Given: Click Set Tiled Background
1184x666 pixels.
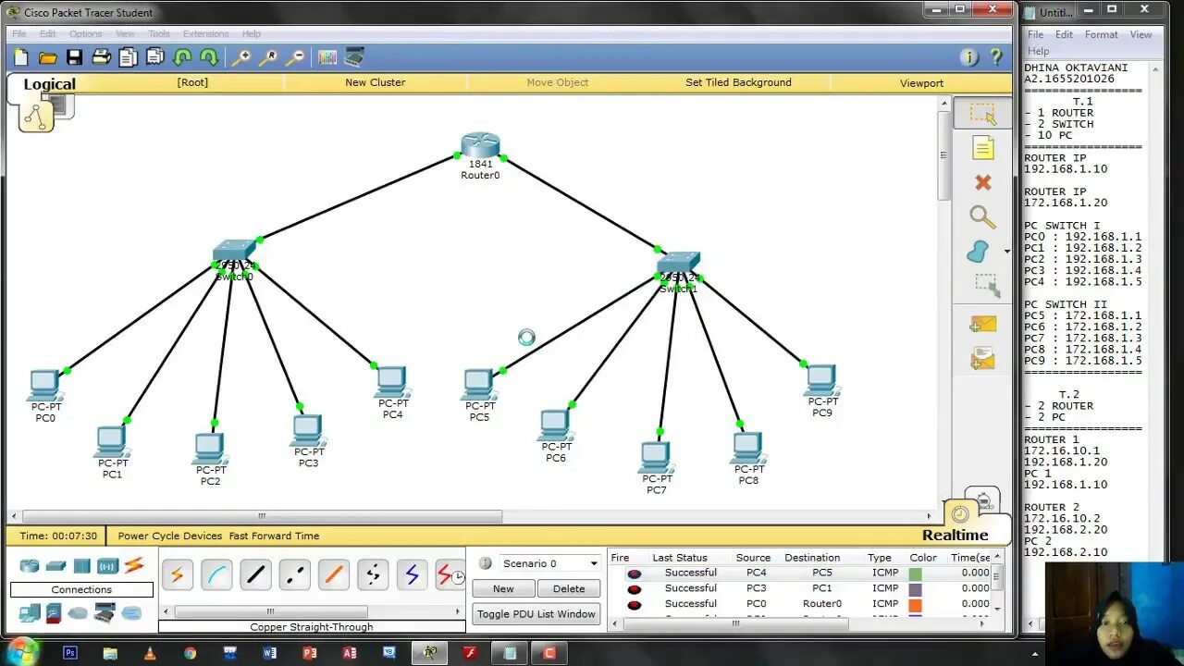Looking at the screenshot, I should coord(738,82).
